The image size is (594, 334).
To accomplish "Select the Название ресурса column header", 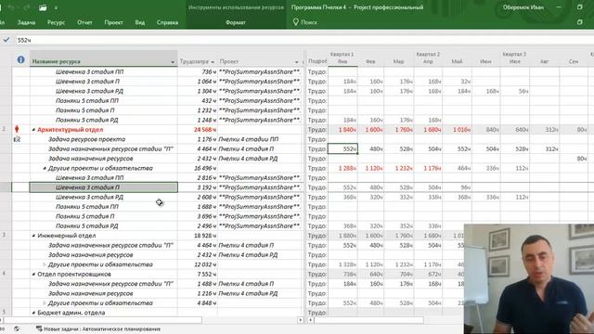I will click(103, 58).
